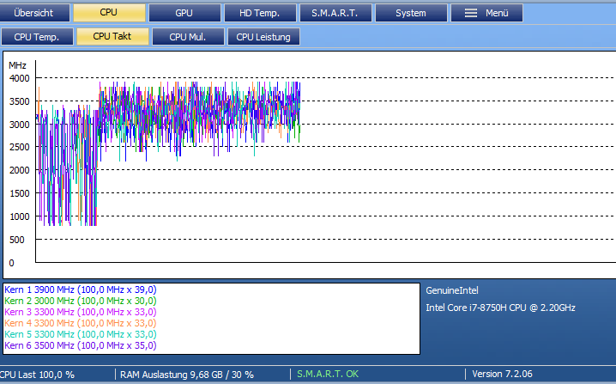616x384 pixels.
Task: Select the Kern 3 3300 MHz row
Action: pyautogui.click(x=81, y=312)
